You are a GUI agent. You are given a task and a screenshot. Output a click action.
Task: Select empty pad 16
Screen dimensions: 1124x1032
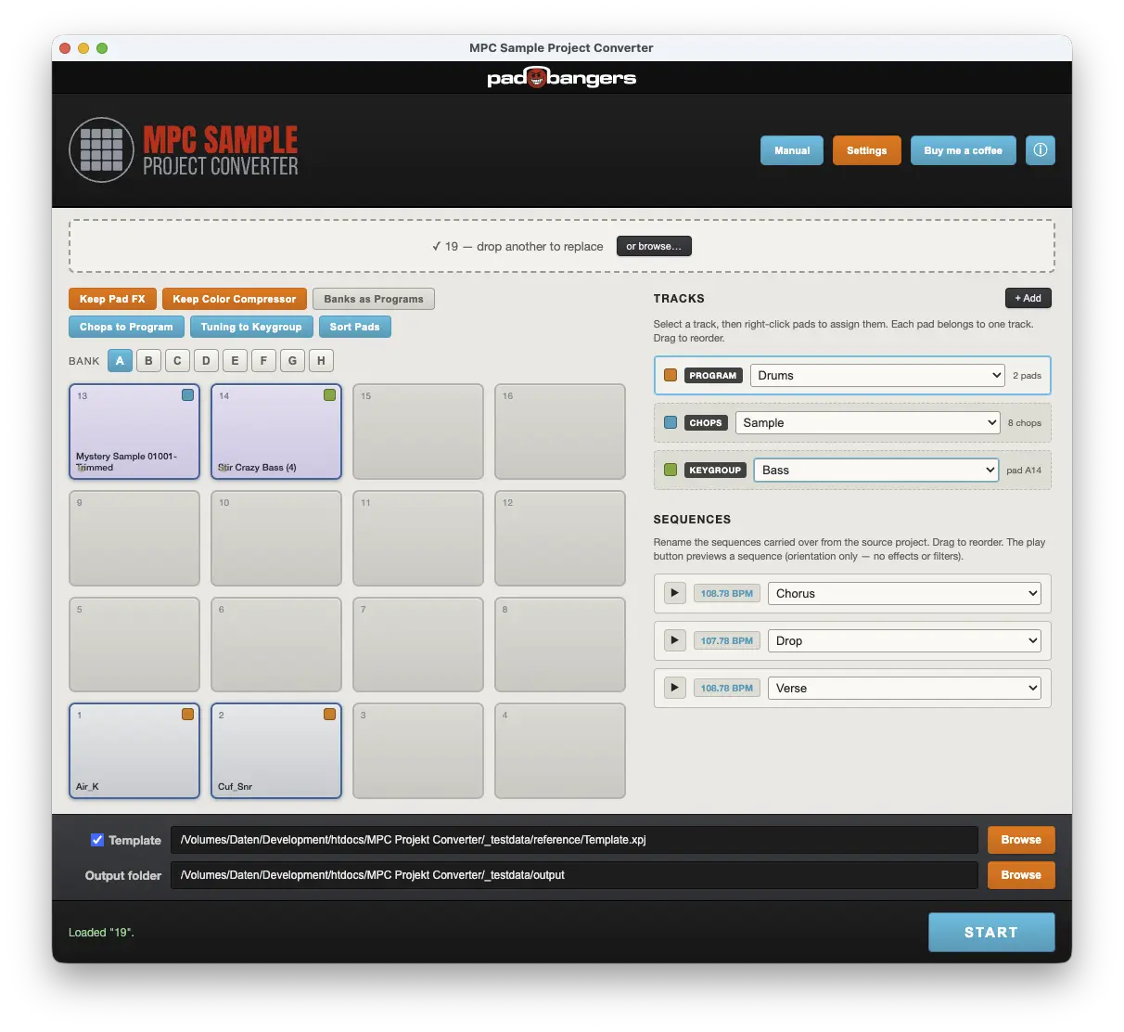click(560, 432)
